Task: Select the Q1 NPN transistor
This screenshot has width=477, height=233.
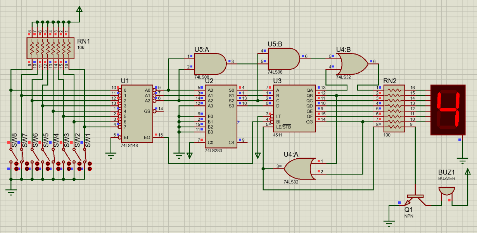Action: (415, 200)
